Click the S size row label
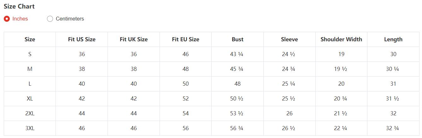Viewport: 422px width, 138px height. pos(30,54)
